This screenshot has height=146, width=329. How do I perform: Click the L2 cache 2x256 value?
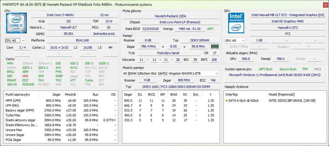88,48
